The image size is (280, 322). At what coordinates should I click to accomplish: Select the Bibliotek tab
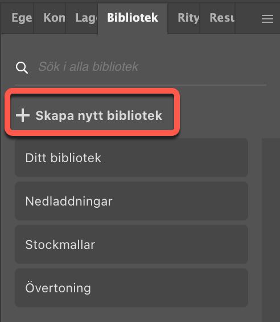133,18
